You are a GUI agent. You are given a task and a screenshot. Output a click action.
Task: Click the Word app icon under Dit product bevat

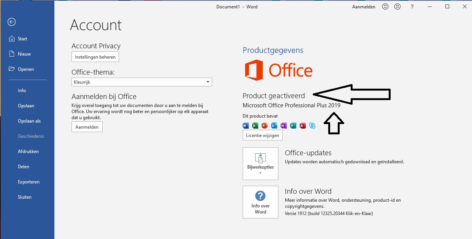246,126
